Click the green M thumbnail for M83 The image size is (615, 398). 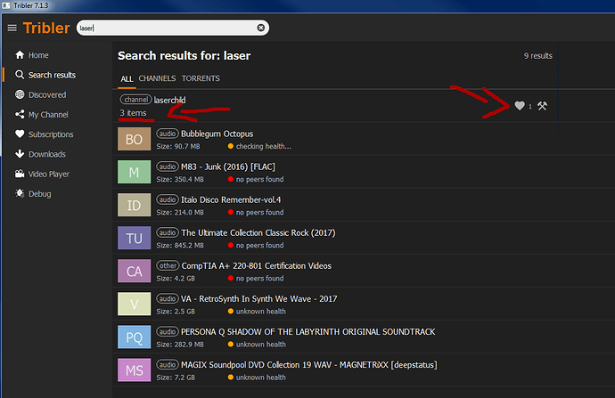[x=134, y=172]
